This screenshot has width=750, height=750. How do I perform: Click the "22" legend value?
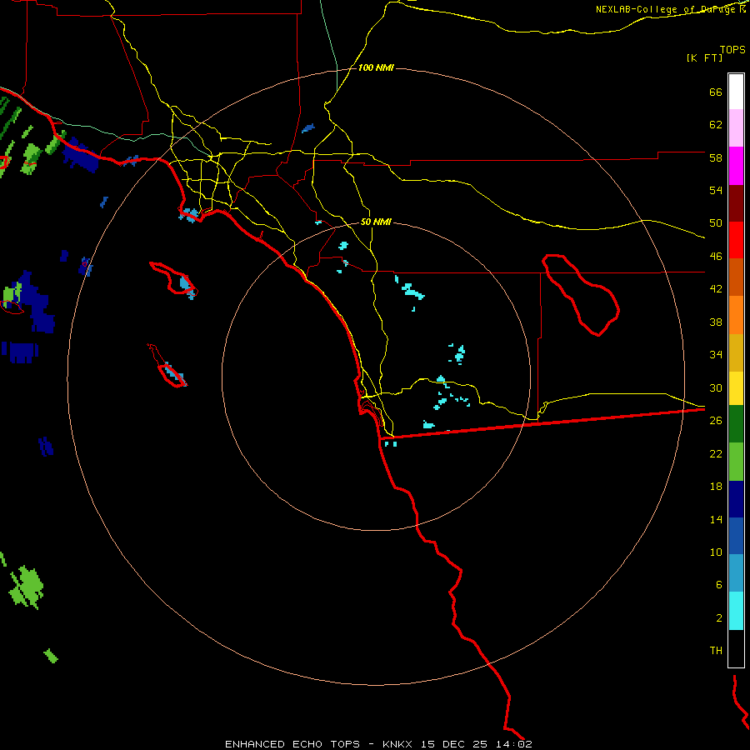point(716,453)
